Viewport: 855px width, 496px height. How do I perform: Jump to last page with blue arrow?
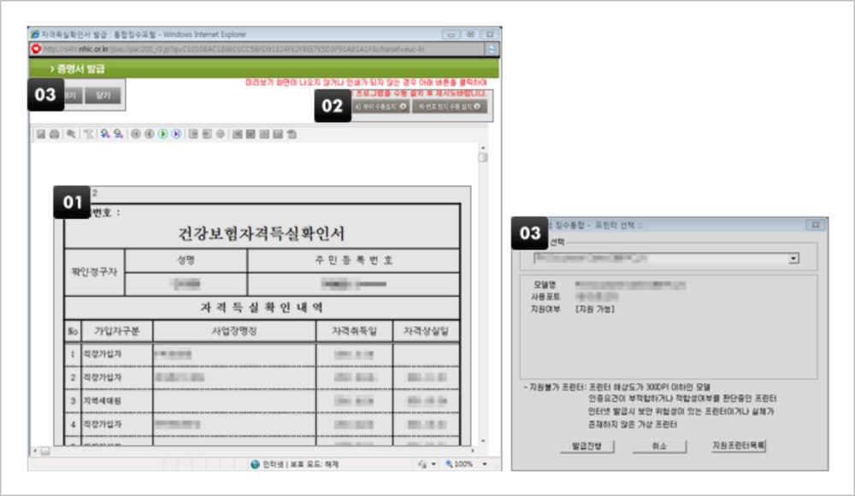pos(176,133)
